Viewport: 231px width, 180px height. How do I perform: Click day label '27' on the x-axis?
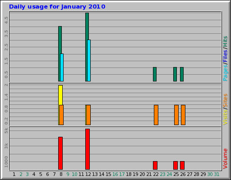tap(189, 174)
